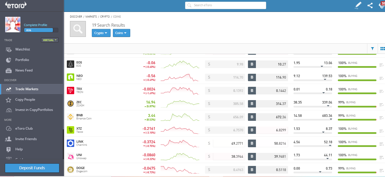Add LINK to watchlist icon
385x177 pixels.
pyautogui.click(x=382, y=144)
